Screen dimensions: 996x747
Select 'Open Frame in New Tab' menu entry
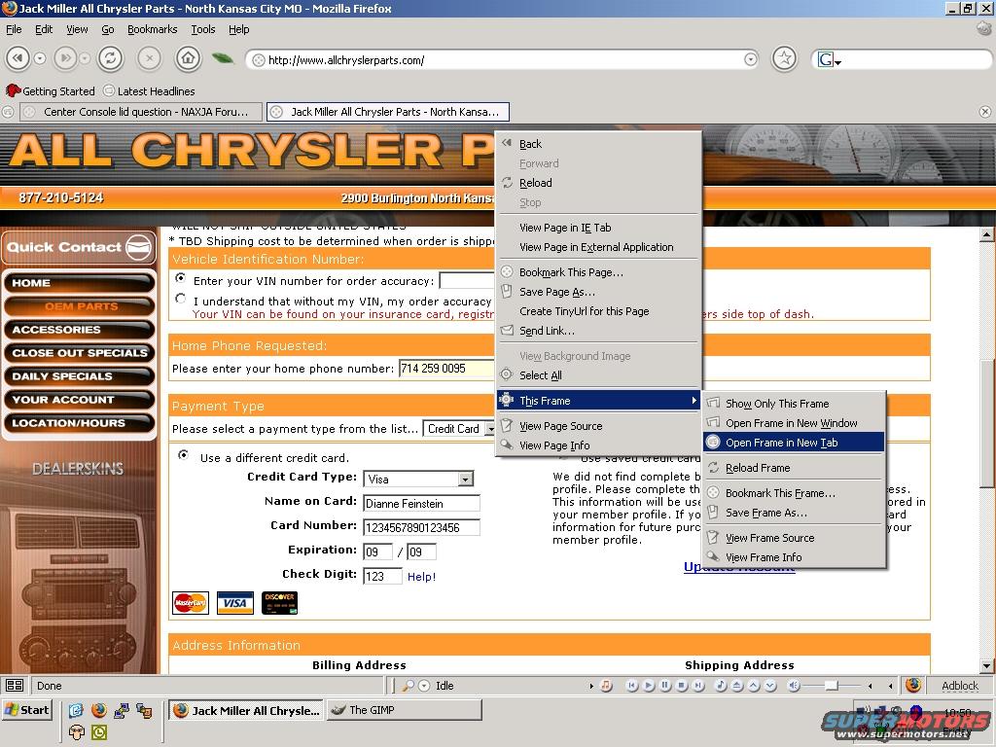coord(781,443)
